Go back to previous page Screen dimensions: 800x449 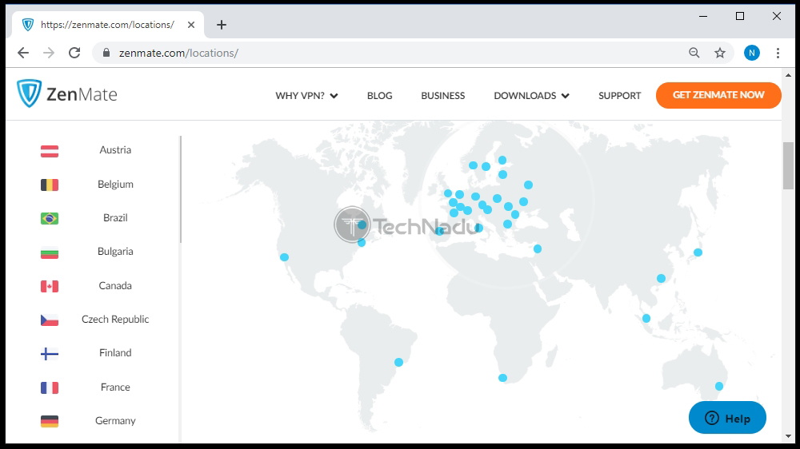(x=23, y=53)
